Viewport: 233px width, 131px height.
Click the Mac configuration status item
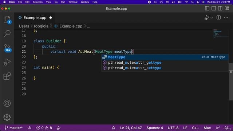coord(207,128)
